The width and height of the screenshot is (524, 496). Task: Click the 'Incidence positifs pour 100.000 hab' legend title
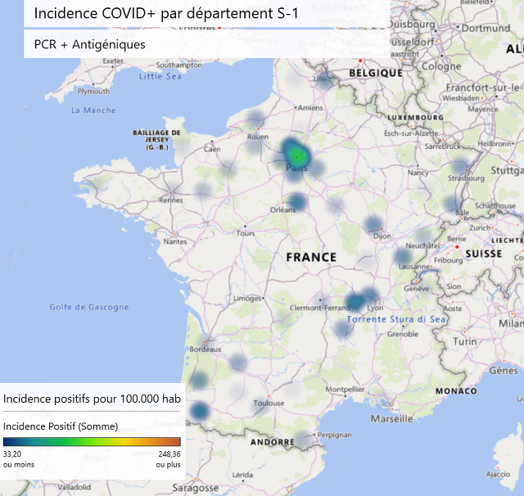click(93, 398)
